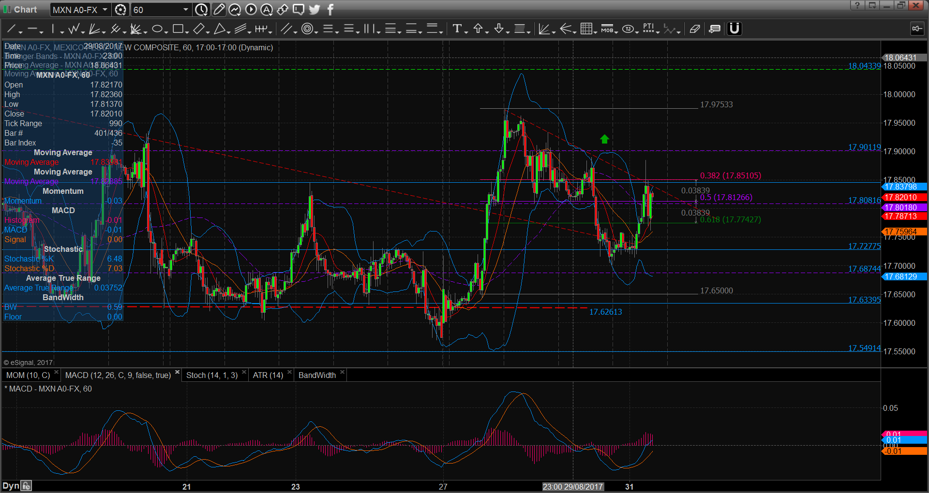Expand the Text tool options arrow
Viewport: 929px width, 493px height.
465,32
